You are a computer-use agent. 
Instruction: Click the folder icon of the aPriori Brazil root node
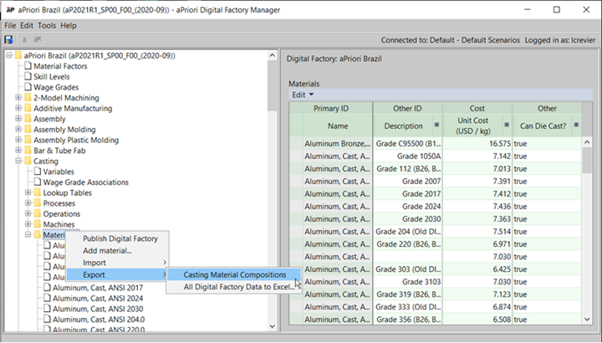coord(18,56)
